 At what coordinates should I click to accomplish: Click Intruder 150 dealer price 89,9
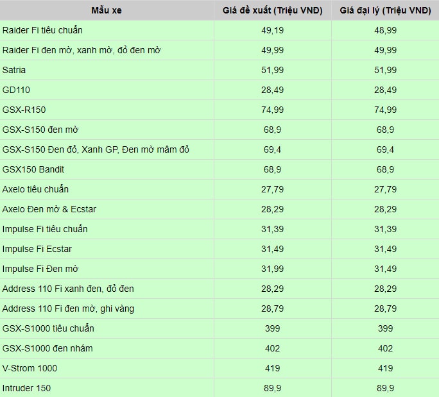pos(385,388)
